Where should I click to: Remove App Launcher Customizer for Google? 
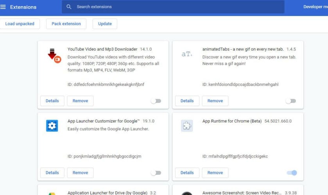[x=80, y=173]
